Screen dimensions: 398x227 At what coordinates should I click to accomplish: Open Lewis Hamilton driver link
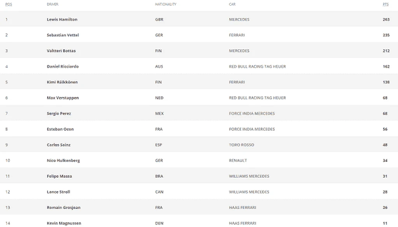62,19
